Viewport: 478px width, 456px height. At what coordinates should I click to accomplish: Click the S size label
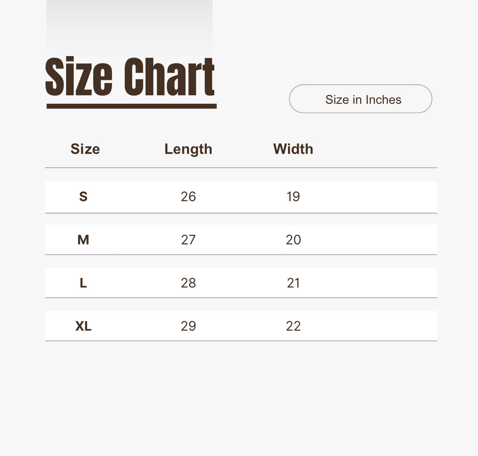point(84,197)
